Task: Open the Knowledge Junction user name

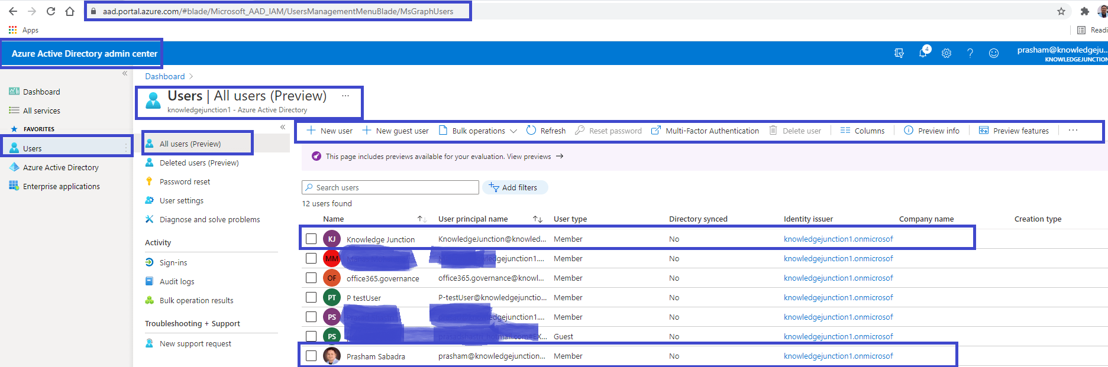Action: coord(380,239)
